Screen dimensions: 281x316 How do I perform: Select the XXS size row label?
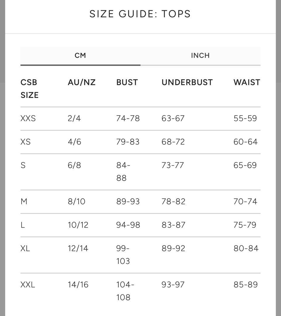28,118
